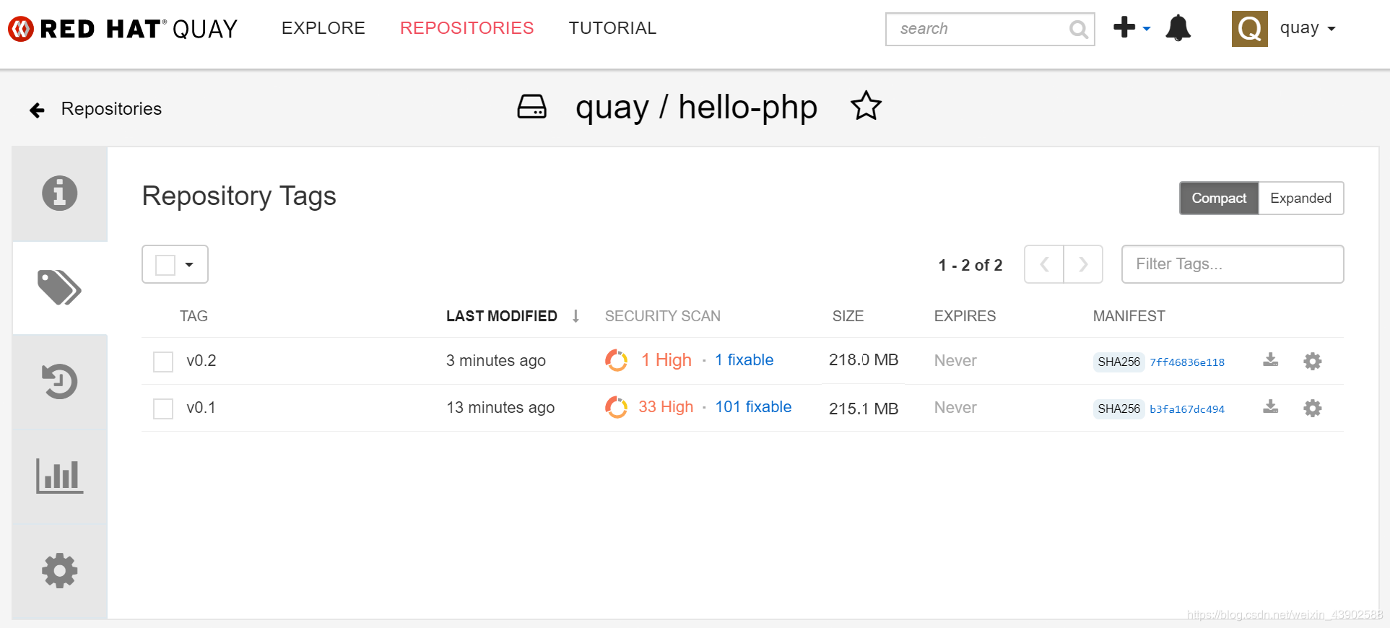Click the Manifest column header
The height and width of the screenshot is (628, 1390).
click(1129, 316)
